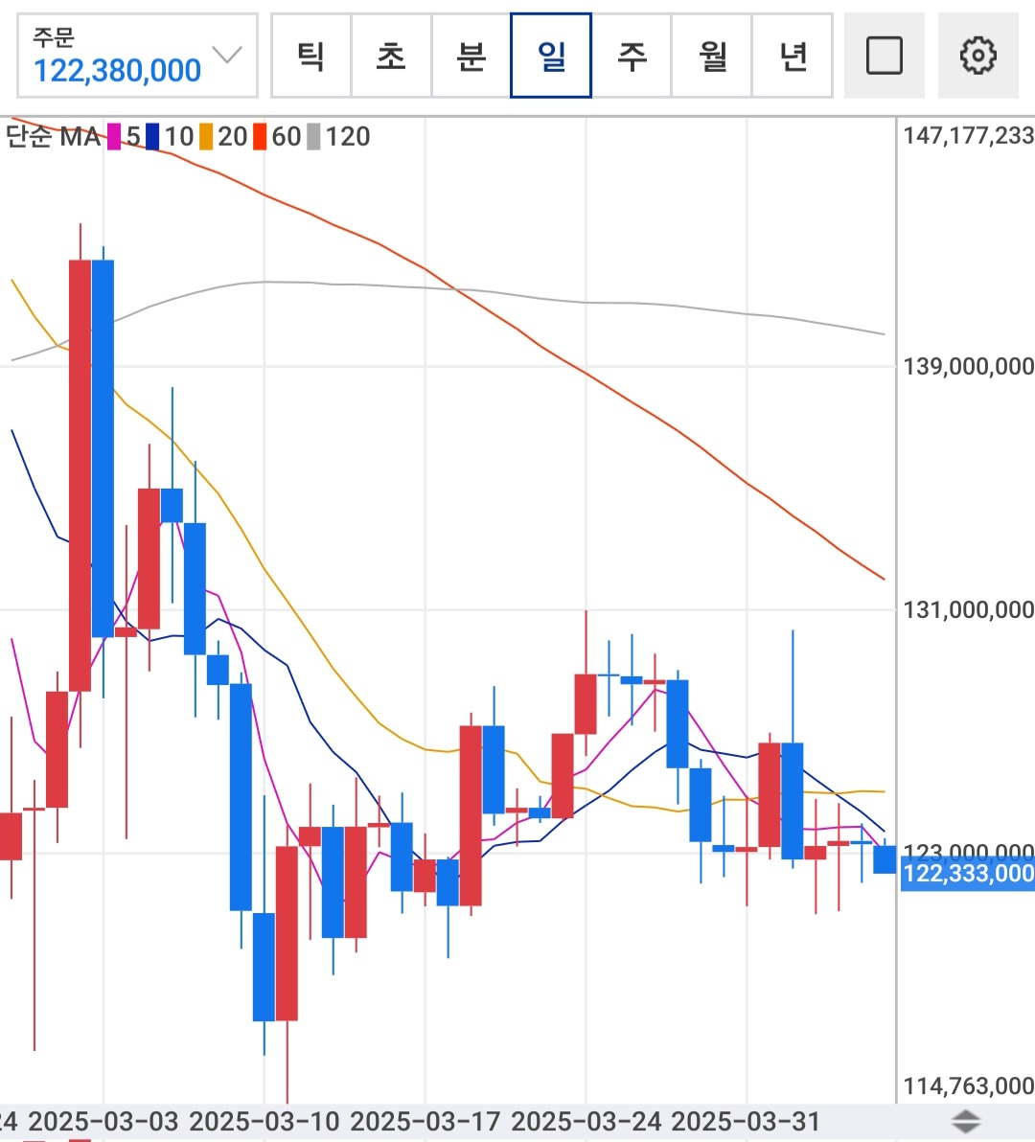1035x1142 pixels.
Task: Select the 월 monthly interval tab
Action: point(712,56)
